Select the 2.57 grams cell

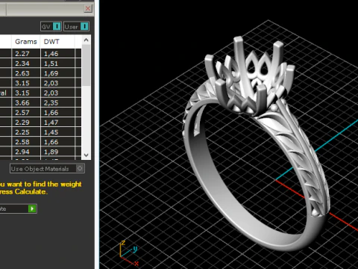[26, 113]
